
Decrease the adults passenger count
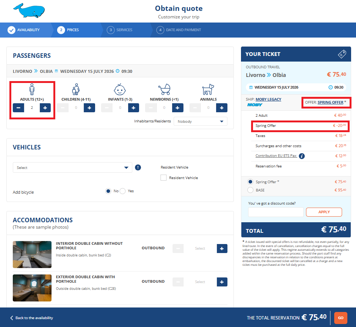click(18, 108)
